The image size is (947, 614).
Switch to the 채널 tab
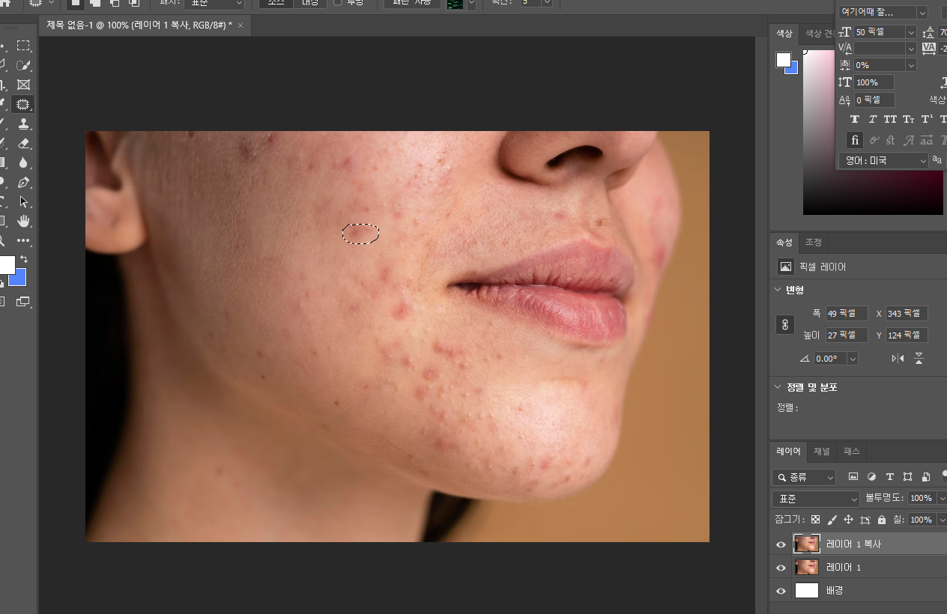click(x=822, y=452)
